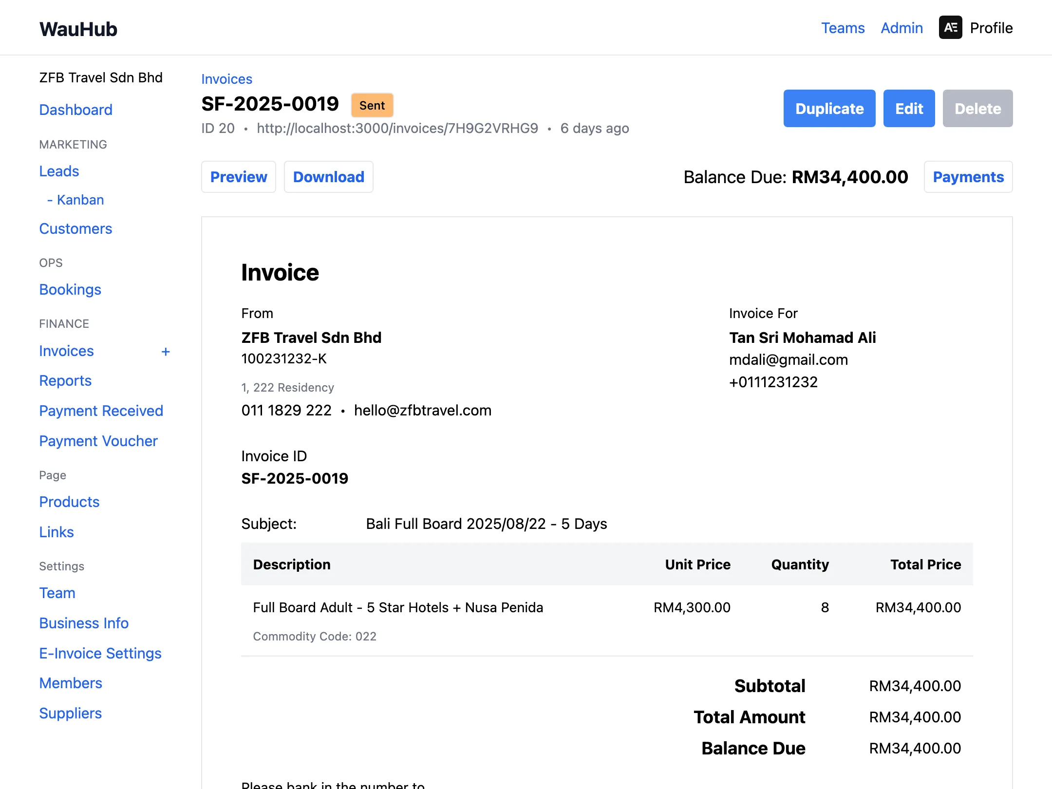
Task: Click the invoice URL localhost:3000/invoices/7H9G2VRHG9
Action: pos(397,128)
